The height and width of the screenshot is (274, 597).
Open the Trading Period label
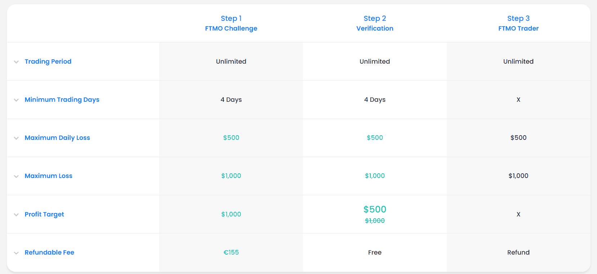pos(48,61)
